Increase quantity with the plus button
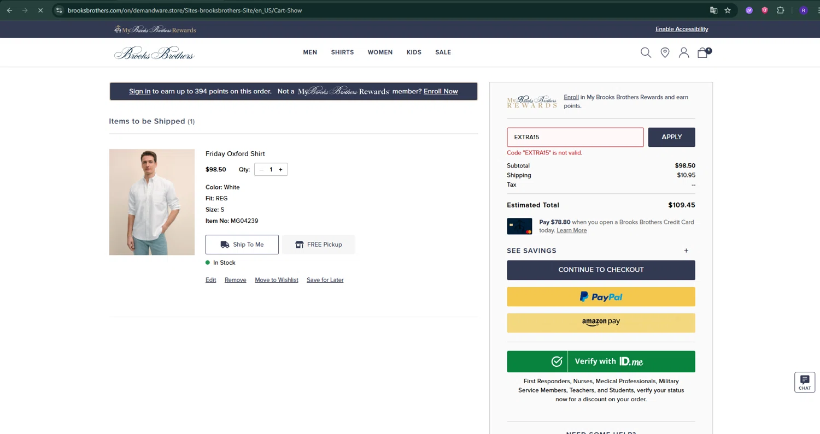Viewport: 820px width, 434px height. coord(280,170)
